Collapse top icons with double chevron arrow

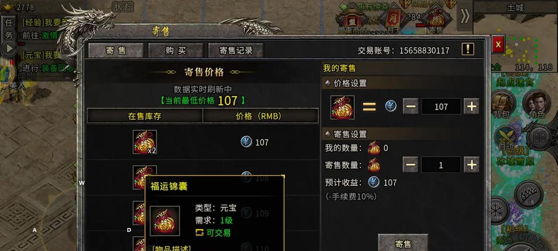pos(465,17)
